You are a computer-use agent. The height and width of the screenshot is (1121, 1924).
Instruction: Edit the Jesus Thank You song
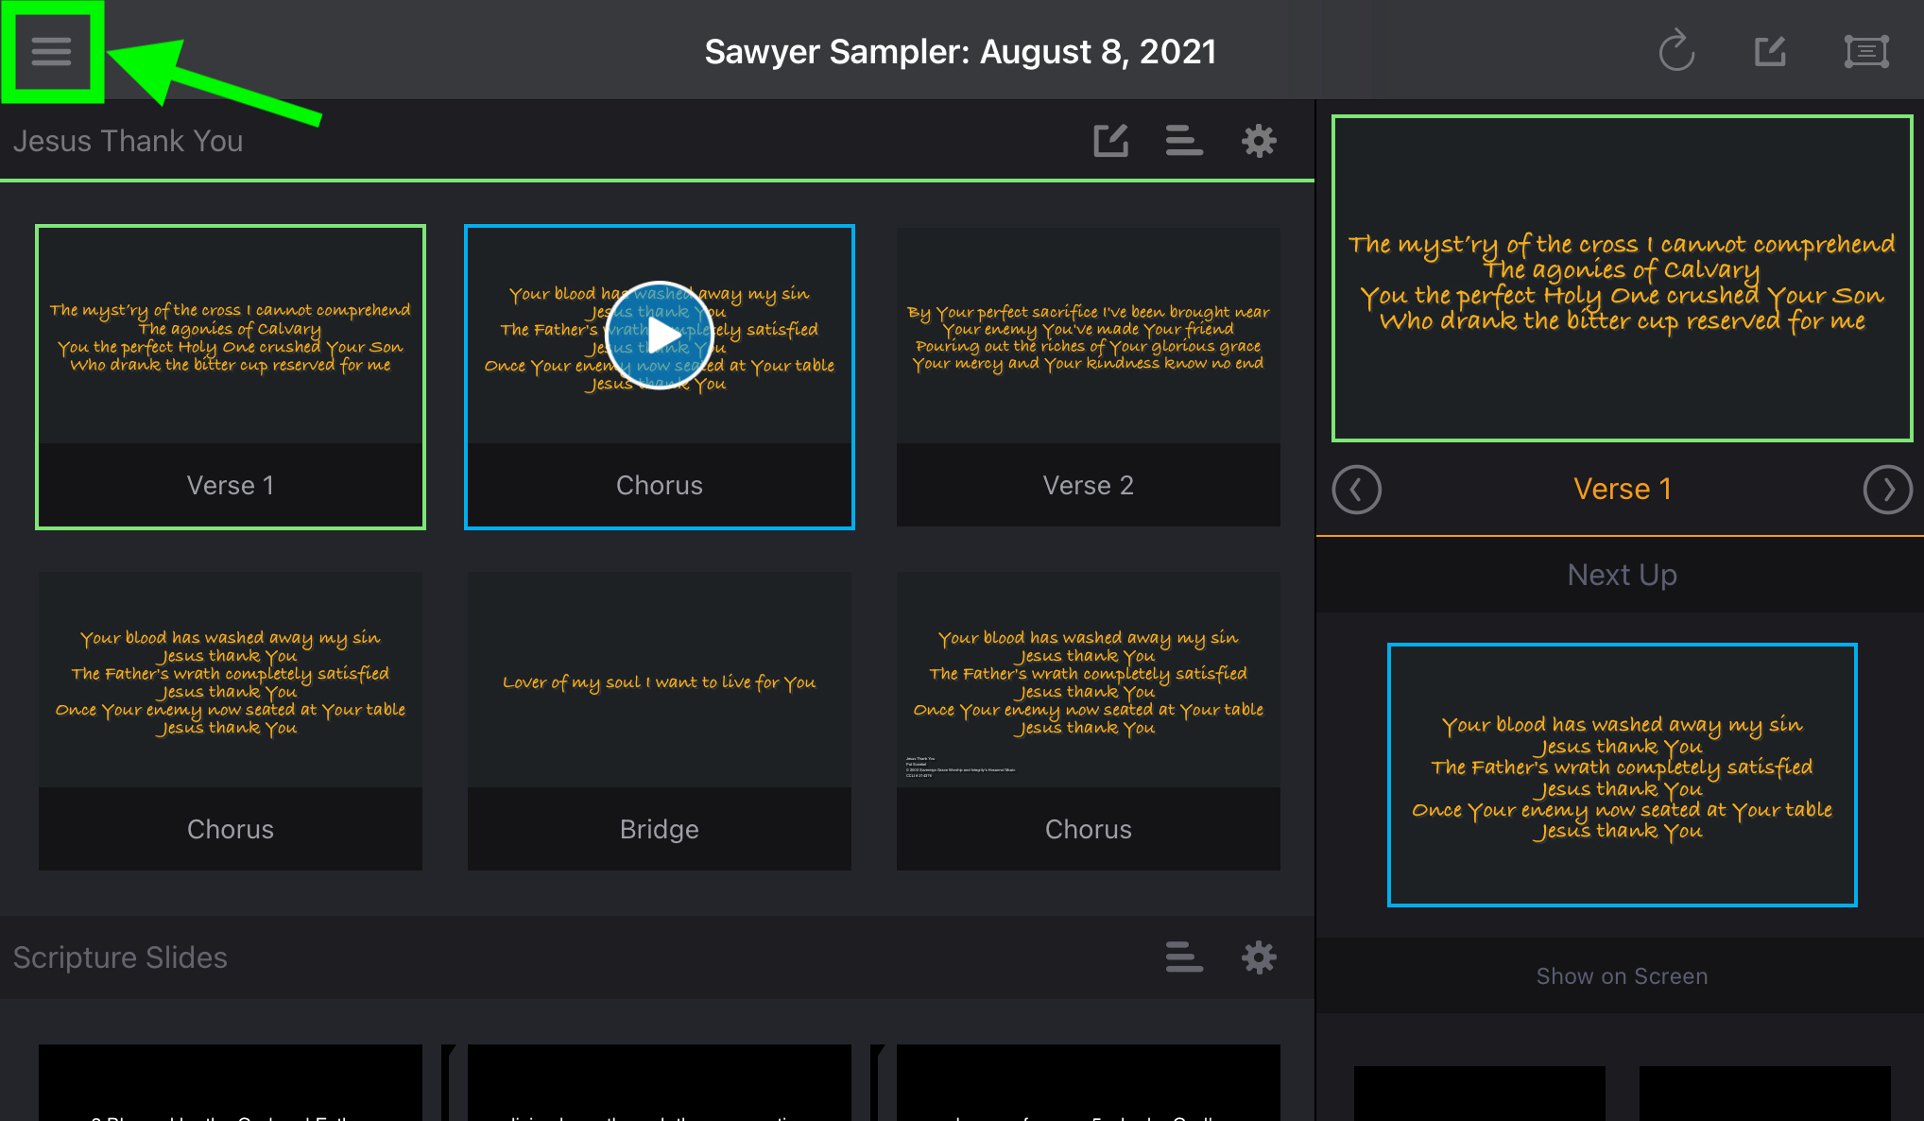pos(1111,141)
